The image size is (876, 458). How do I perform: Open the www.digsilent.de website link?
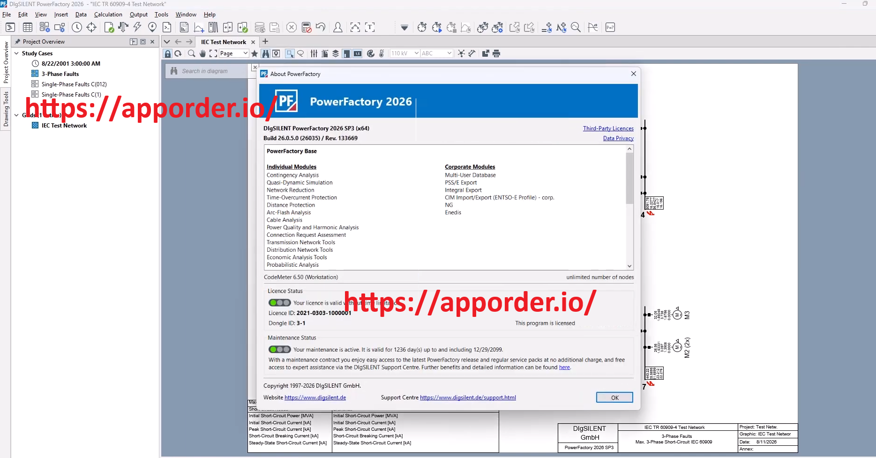pyautogui.click(x=315, y=398)
